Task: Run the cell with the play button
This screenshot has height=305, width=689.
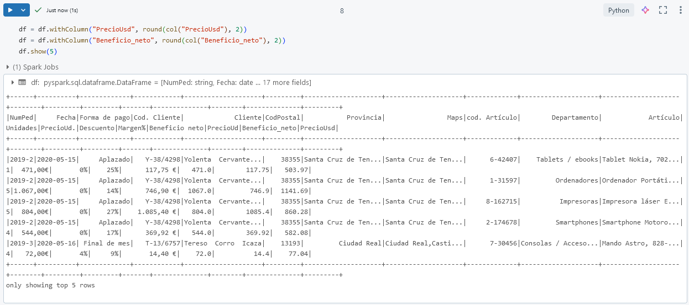Action: (10, 10)
